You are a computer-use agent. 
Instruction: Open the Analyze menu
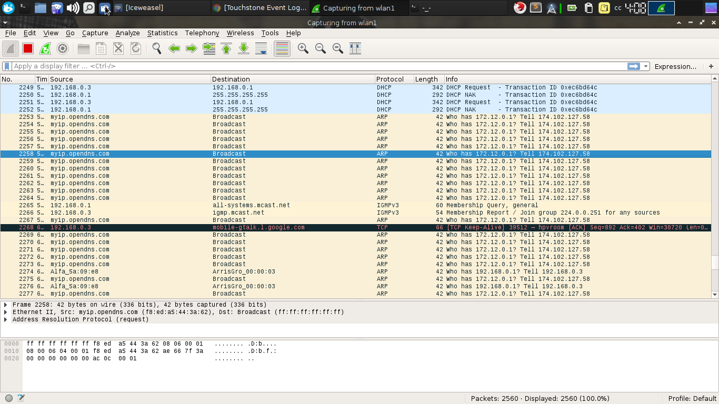click(x=128, y=33)
